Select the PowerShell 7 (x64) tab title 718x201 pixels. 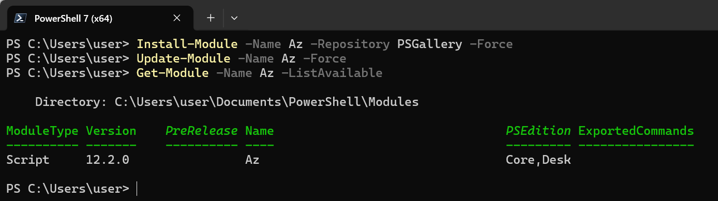pos(73,19)
